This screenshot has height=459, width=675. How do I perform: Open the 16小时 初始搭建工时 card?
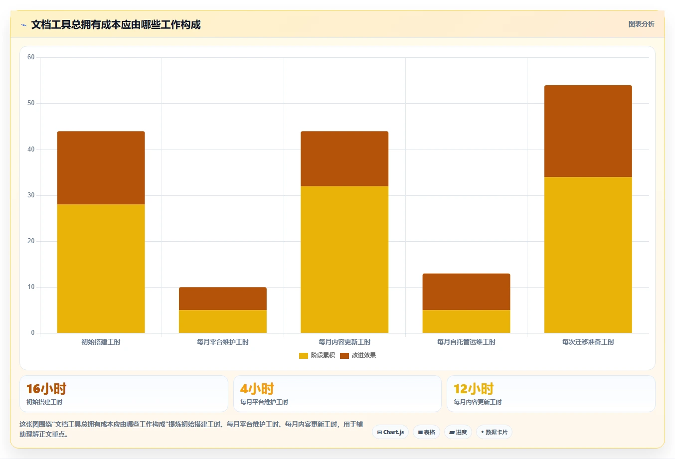click(x=124, y=394)
